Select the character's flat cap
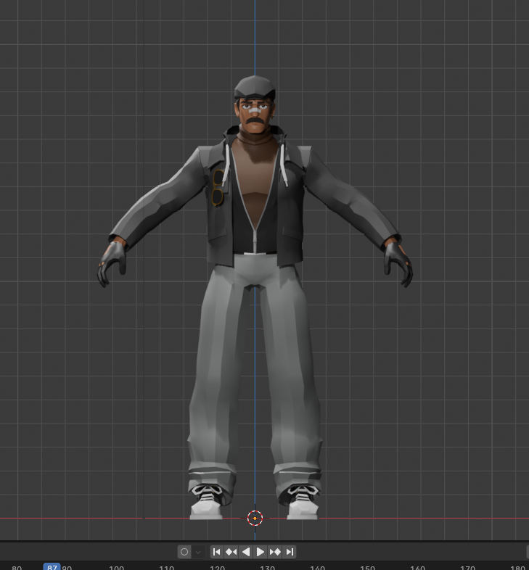The height and width of the screenshot is (570, 529). [255, 87]
